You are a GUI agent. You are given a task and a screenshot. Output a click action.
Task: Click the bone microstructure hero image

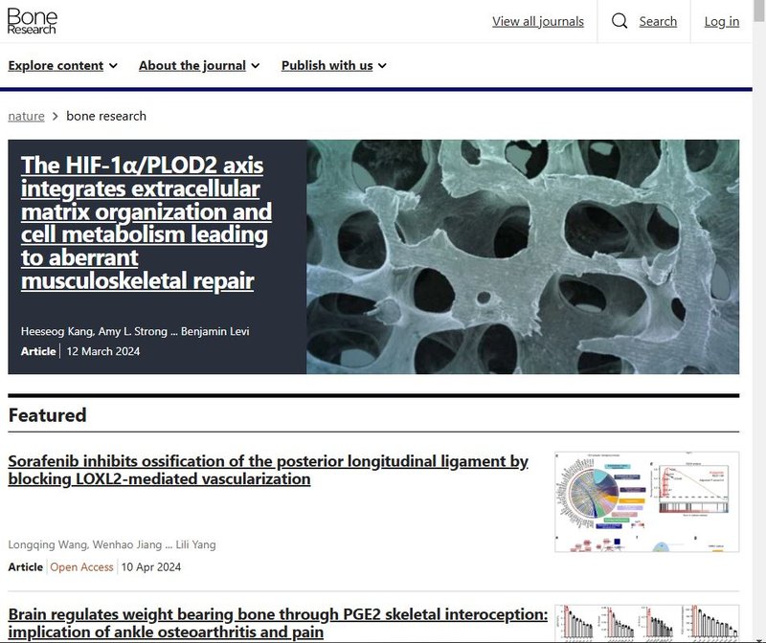(x=523, y=256)
